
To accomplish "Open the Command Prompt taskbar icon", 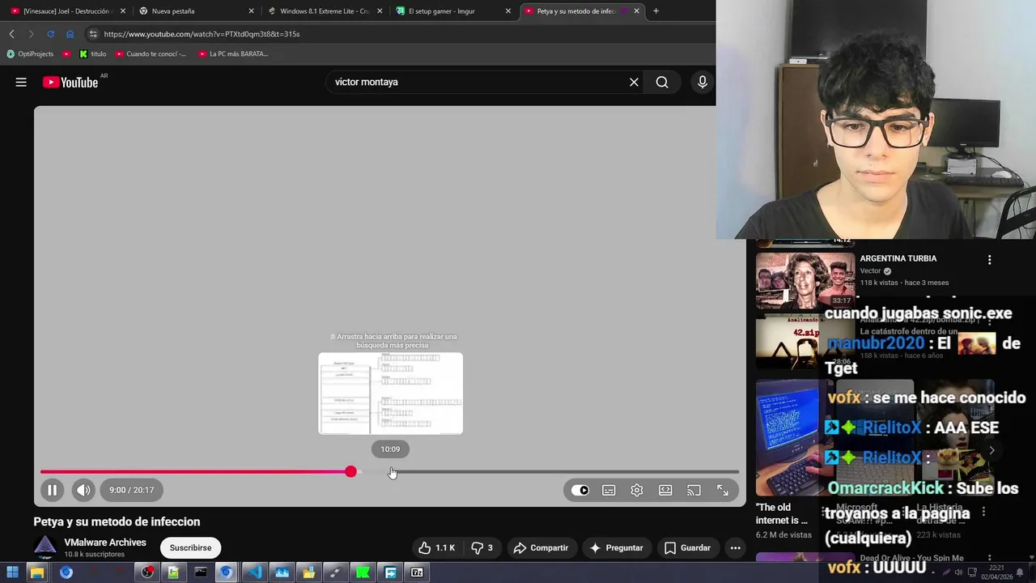I will [x=201, y=572].
